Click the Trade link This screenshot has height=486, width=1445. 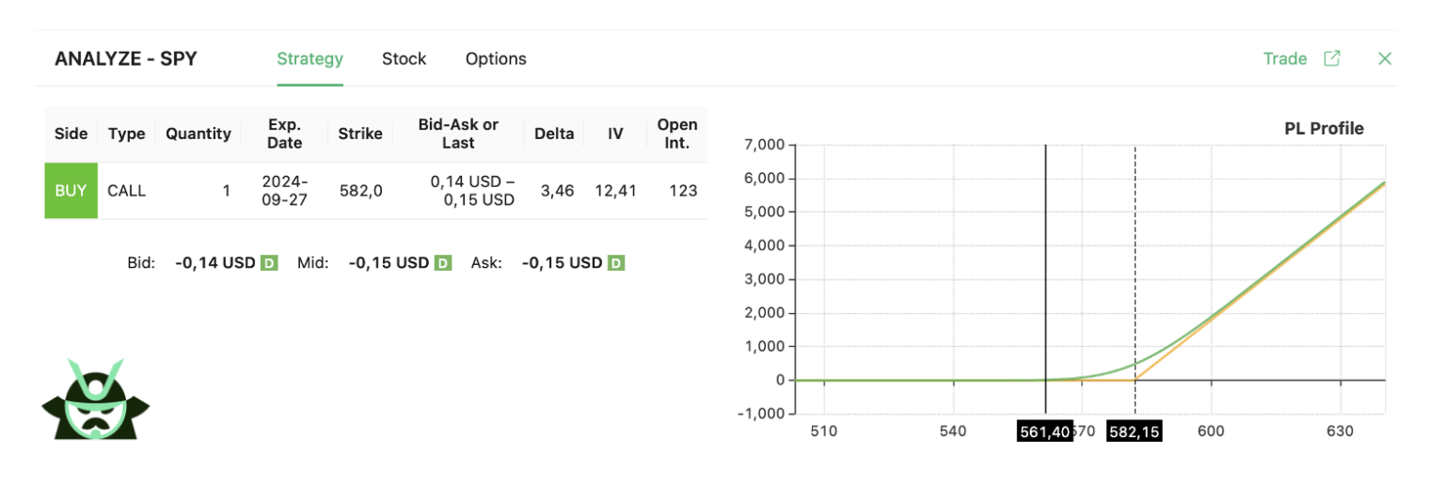pyautogui.click(x=1284, y=58)
